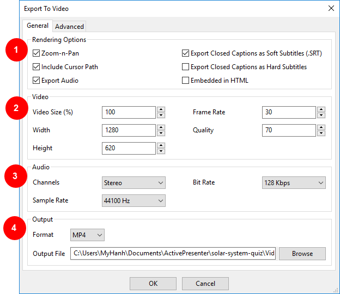Expand the Sample Rate dropdown
Viewport: 340px width, 294px height.
pyautogui.click(x=133, y=200)
